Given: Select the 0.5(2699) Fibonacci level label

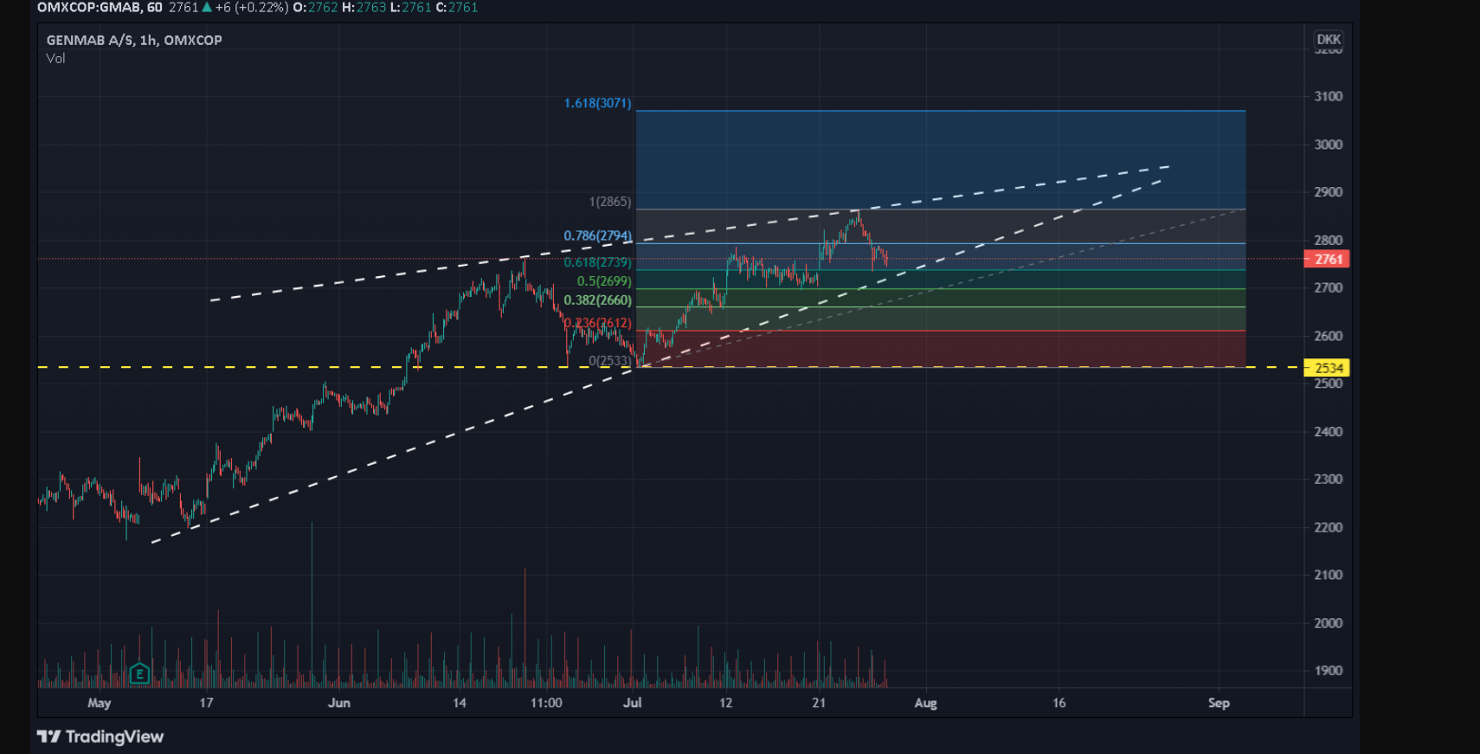Looking at the screenshot, I should pos(604,281).
